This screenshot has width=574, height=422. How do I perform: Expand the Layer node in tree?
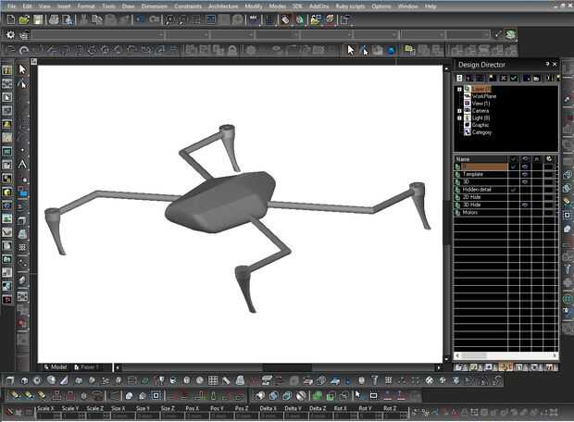(460, 89)
